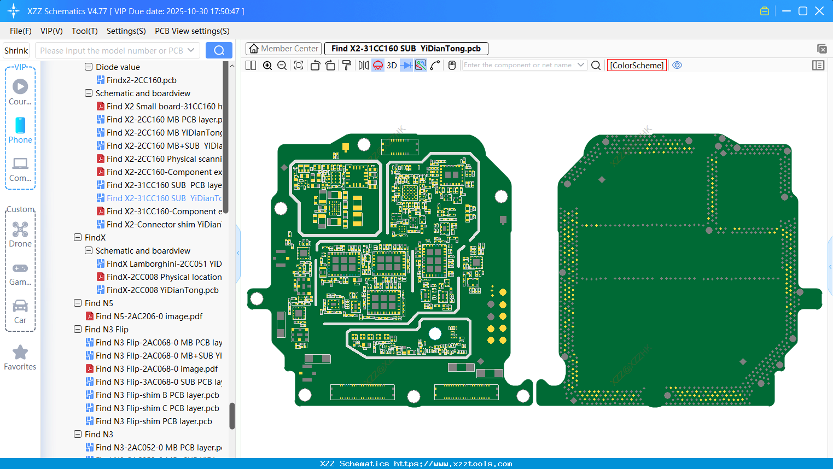833x469 pixels.
Task: Toggle the diode symbol tool
Action: point(406,66)
